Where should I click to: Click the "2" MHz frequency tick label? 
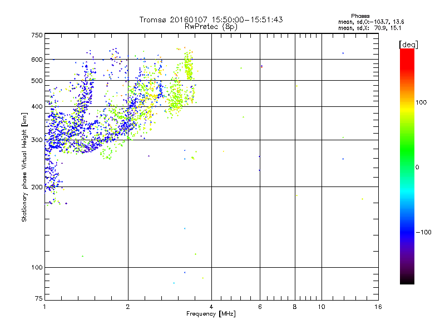[x=128, y=307]
